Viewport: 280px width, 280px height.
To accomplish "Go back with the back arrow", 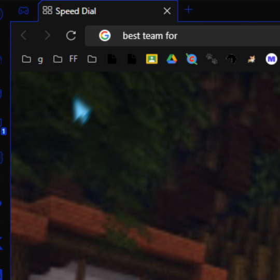I will coord(23,35).
